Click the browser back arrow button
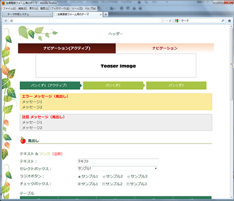Image resolution: width=234 pixels, height=201 pixels. pyautogui.click(x=6, y=21)
